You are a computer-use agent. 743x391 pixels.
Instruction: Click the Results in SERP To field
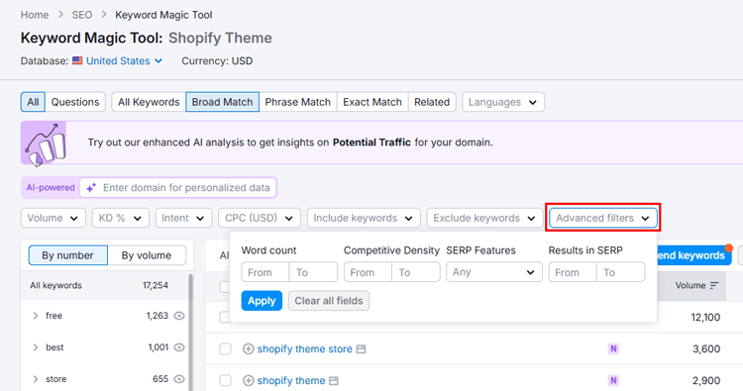point(621,272)
